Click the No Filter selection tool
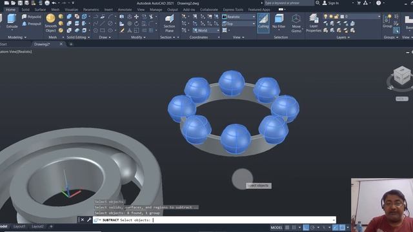The image size is (413, 232). click(x=279, y=21)
